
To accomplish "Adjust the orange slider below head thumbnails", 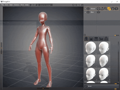I will (x=116, y=84).
